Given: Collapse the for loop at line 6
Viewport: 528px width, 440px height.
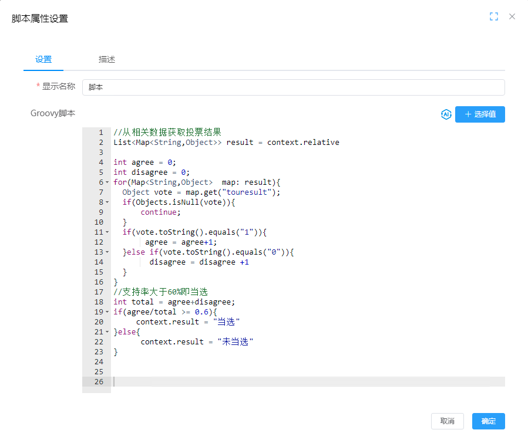Looking at the screenshot, I should [x=107, y=182].
